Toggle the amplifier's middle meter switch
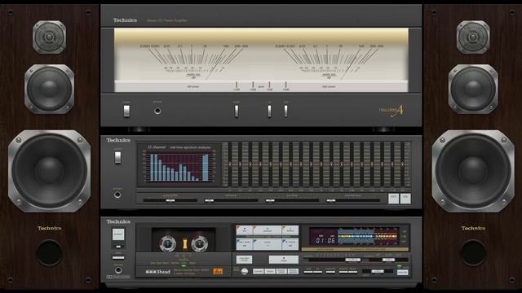This screenshot has width=522, height=293. click(x=237, y=111)
